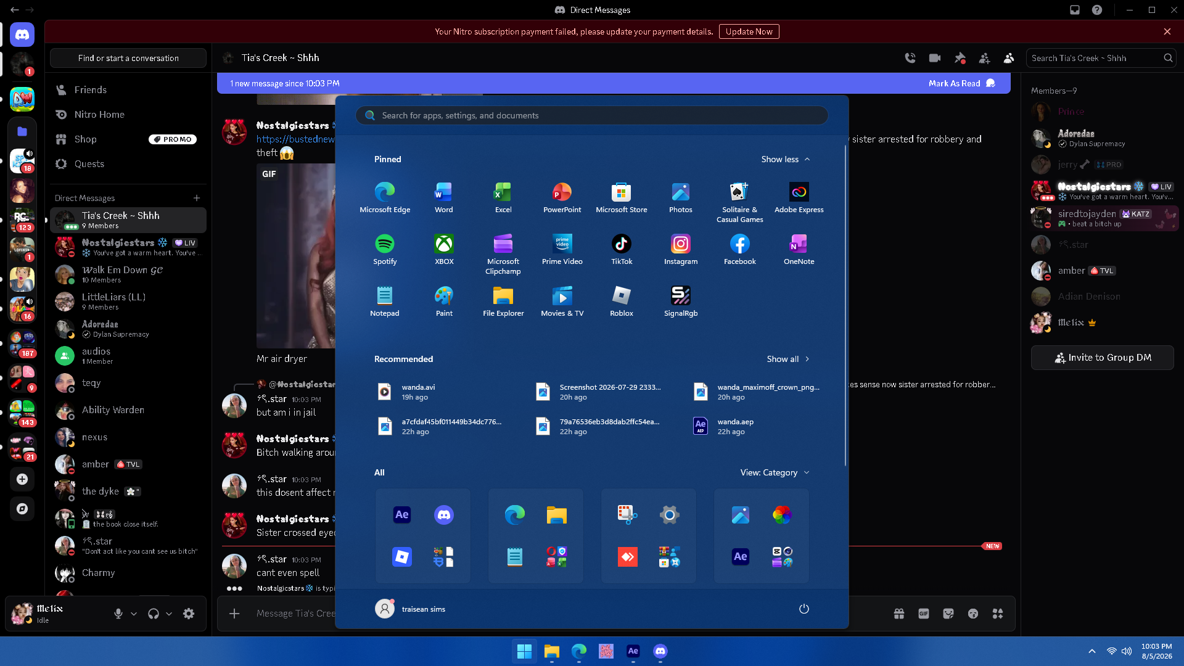Screen dimensions: 1184x666
Task: Open the Discord gift button
Action: [x=899, y=614]
